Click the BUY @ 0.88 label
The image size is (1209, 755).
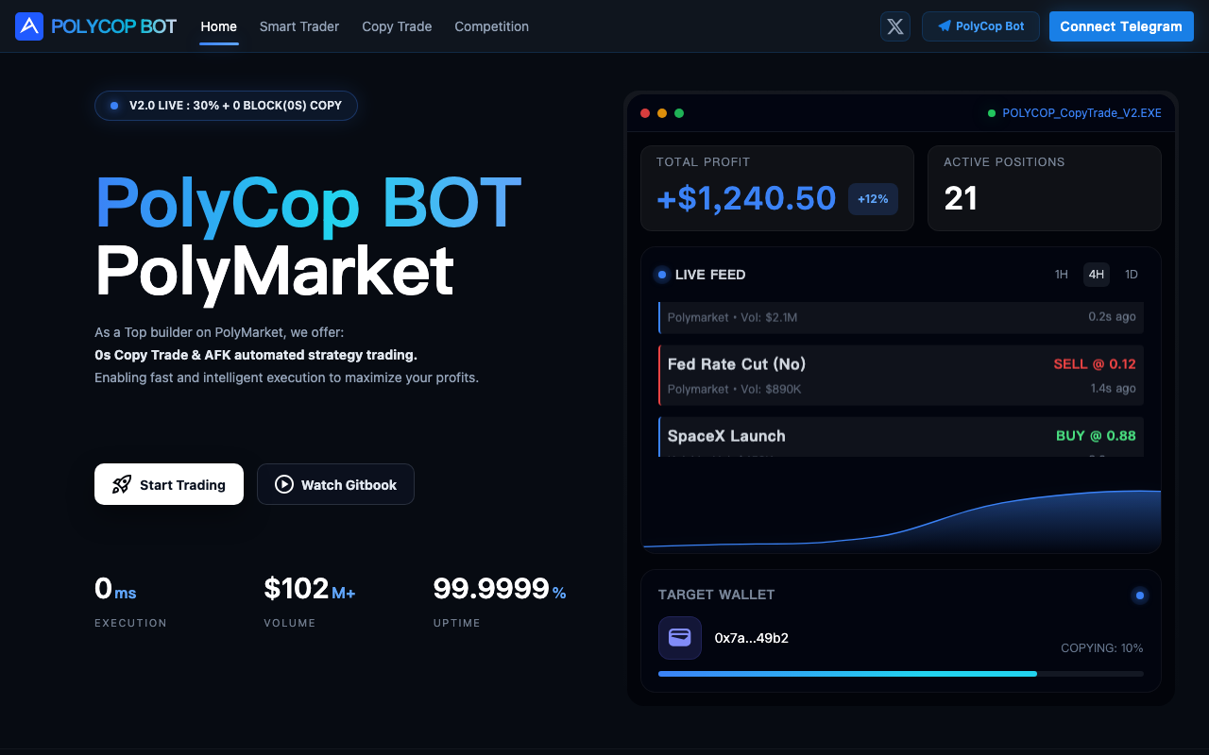point(1096,436)
